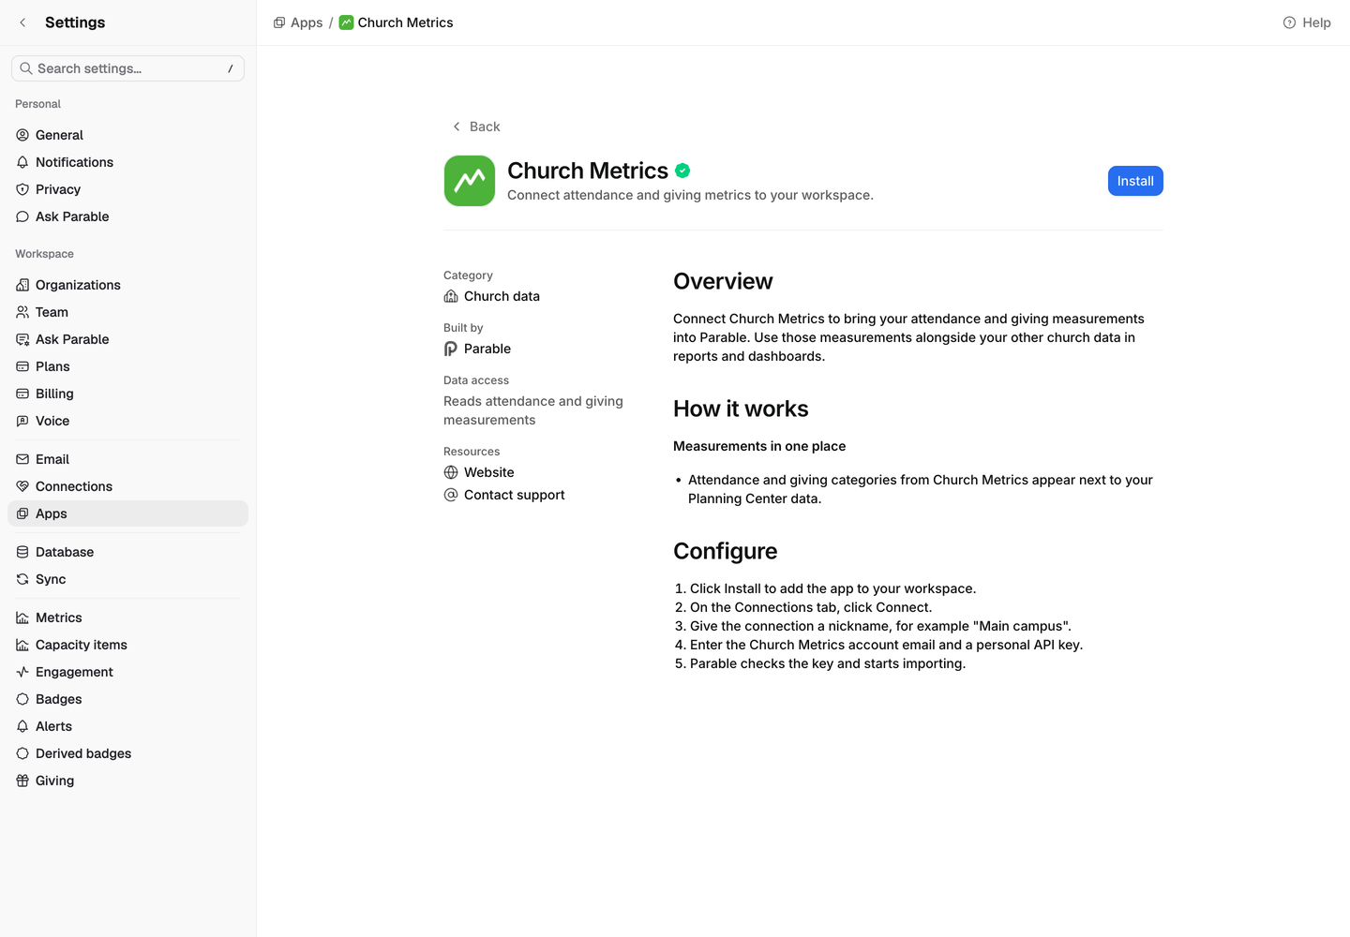1350x937 pixels.
Task: Click the Parable builder name
Action: point(487,349)
